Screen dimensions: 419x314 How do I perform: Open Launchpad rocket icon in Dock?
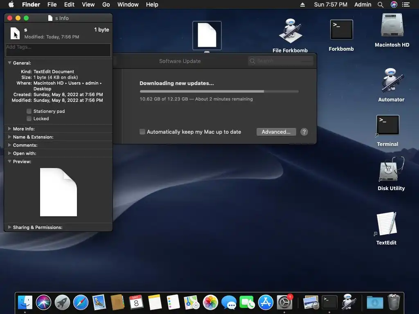tap(62, 303)
